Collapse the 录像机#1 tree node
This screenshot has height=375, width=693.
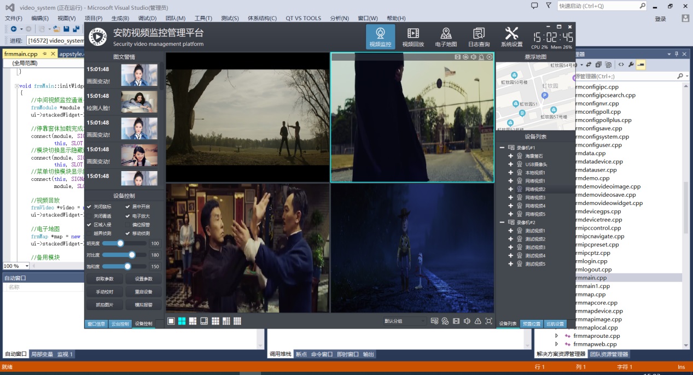[502, 148]
